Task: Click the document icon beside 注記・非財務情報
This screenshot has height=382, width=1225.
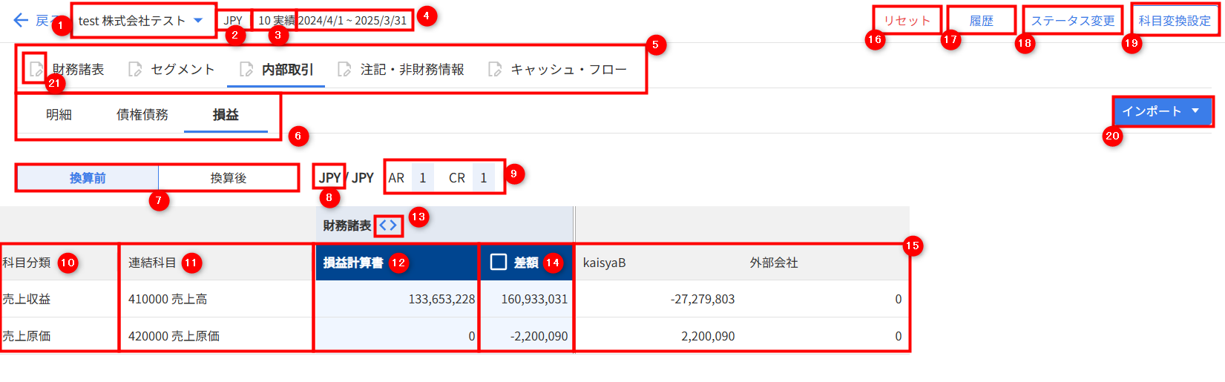Action: pyautogui.click(x=344, y=69)
